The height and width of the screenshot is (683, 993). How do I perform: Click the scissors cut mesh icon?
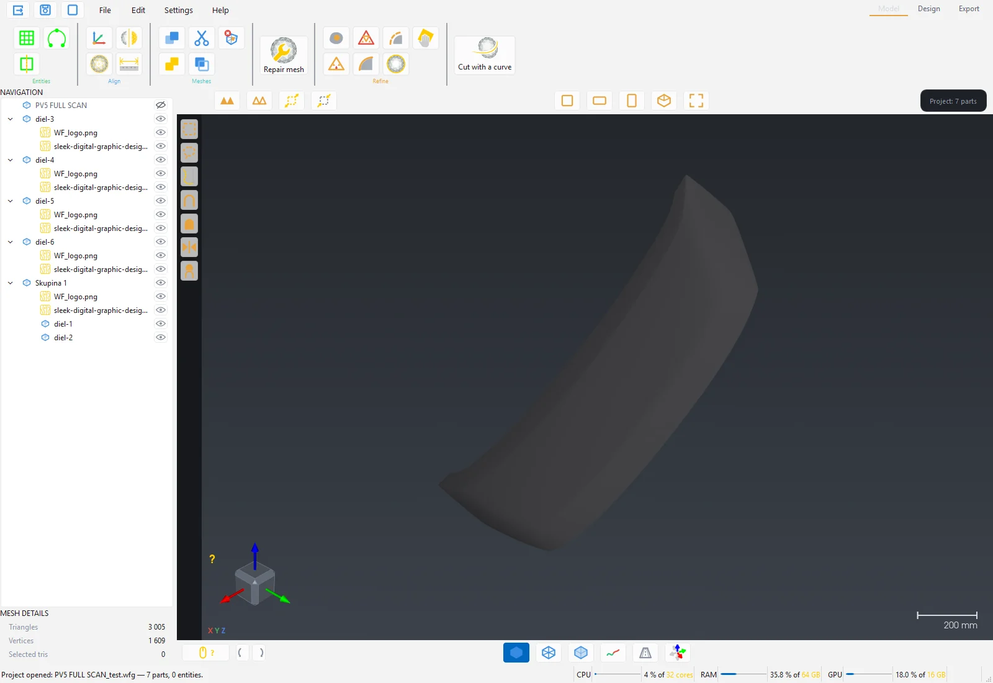tap(202, 38)
